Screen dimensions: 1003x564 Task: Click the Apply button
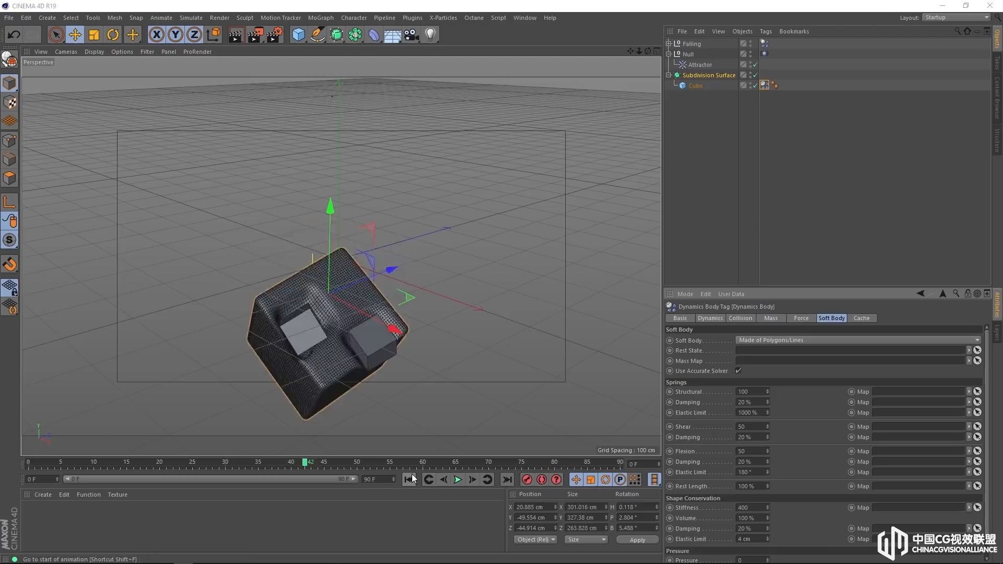click(x=637, y=540)
